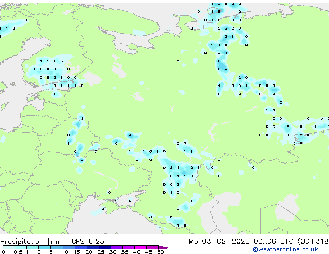329x254 pixels.
Task: Select the 10 mm blue legend swatch
Action: point(69,247)
